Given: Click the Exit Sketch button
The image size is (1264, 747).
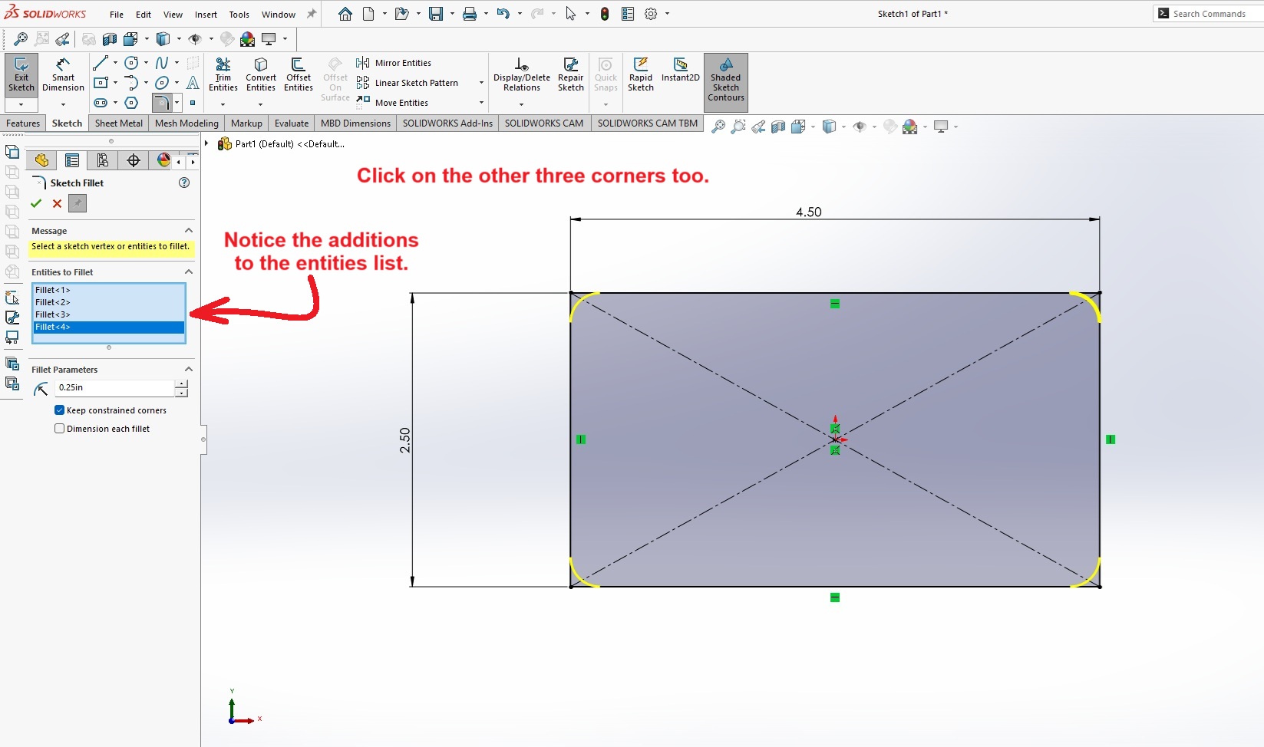Looking at the screenshot, I should pyautogui.click(x=21, y=74).
